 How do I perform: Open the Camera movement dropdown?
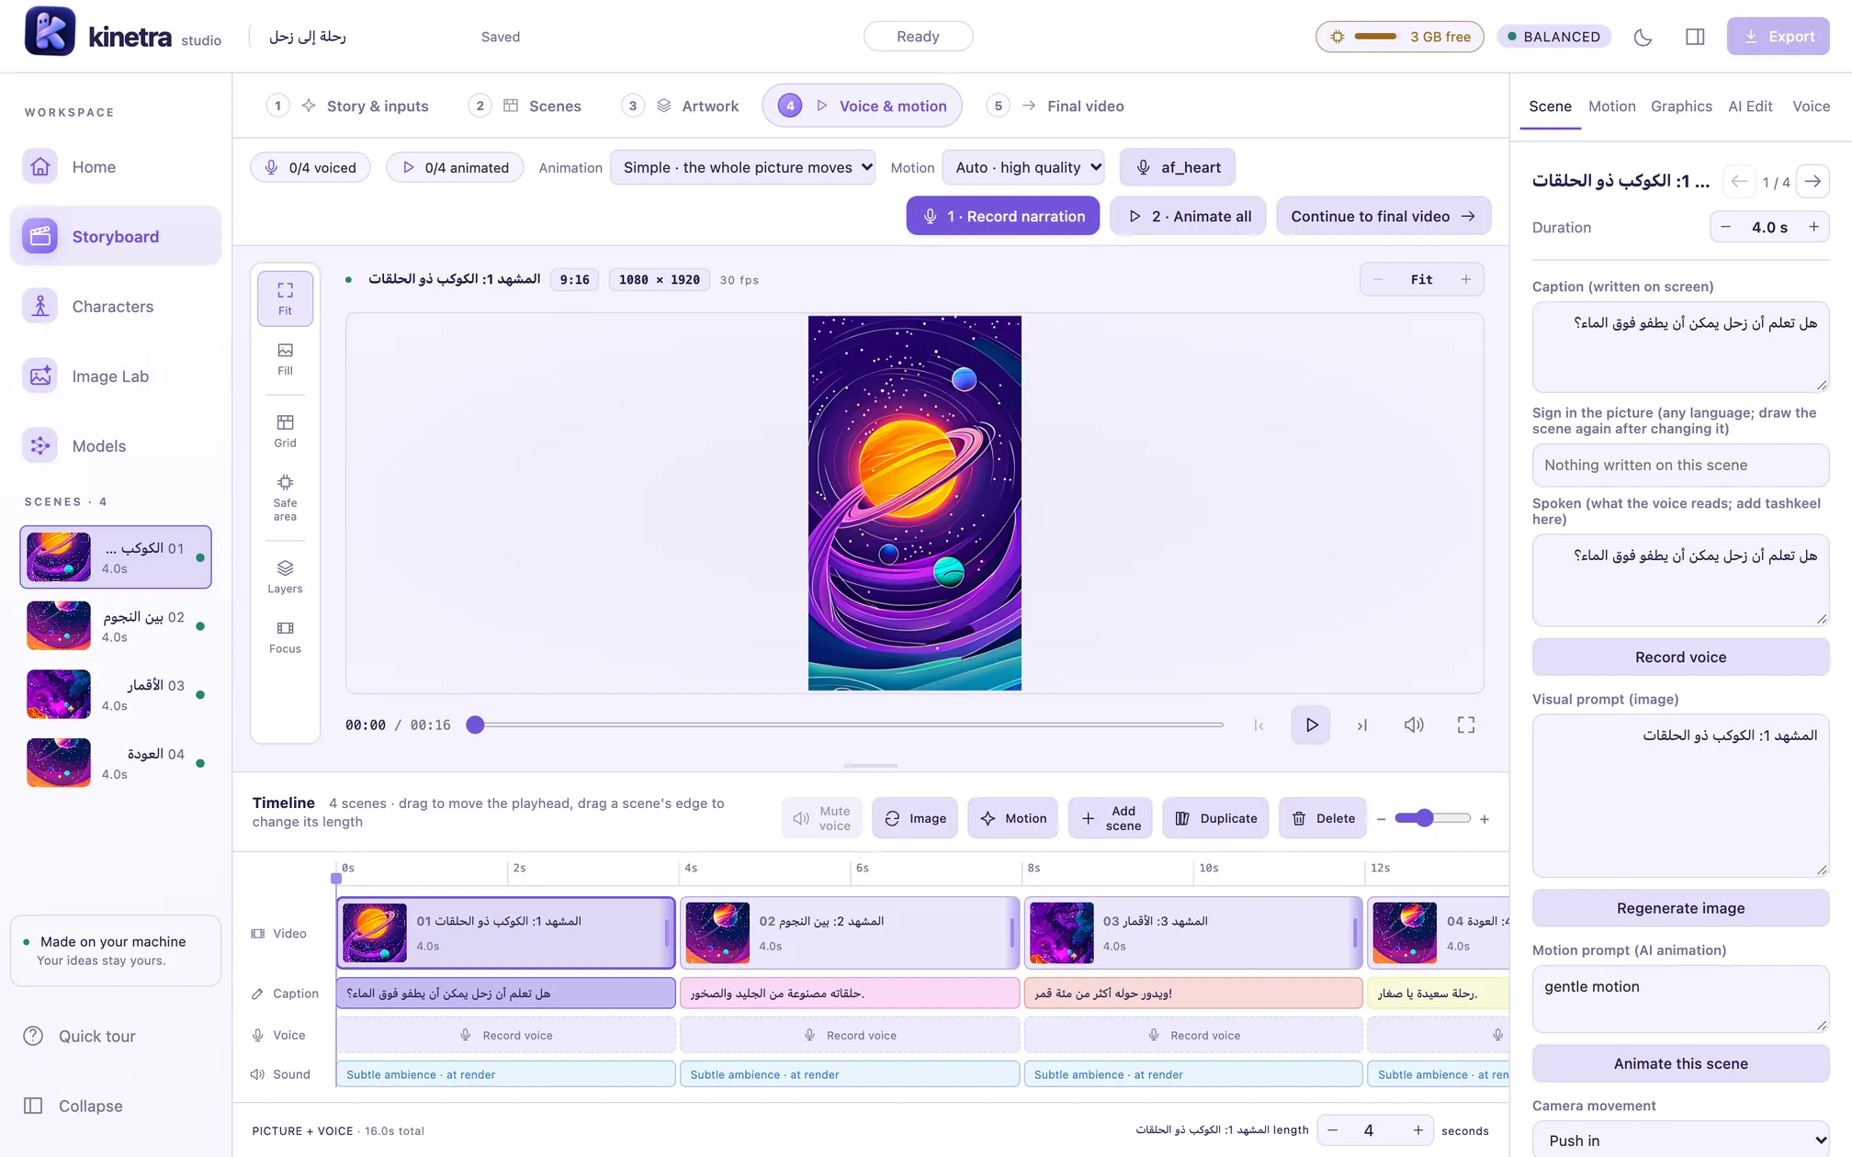point(1680,1140)
